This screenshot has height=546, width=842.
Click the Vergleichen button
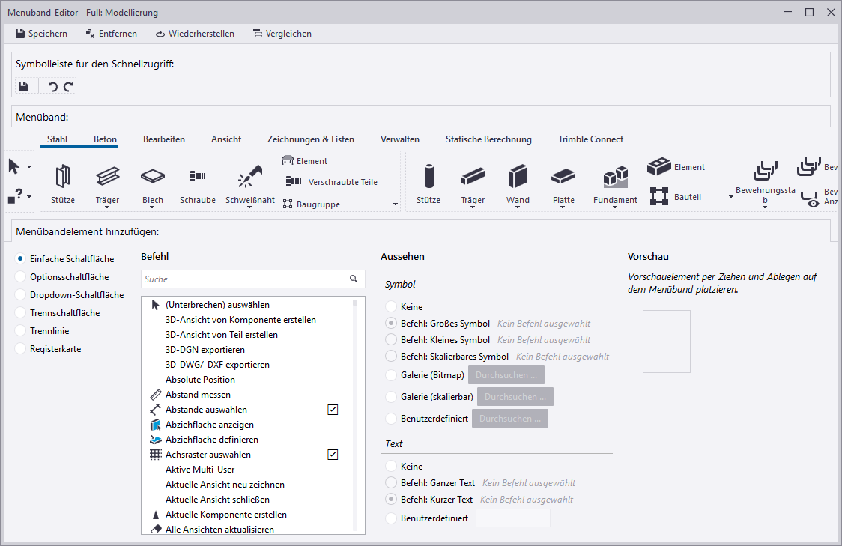click(282, 34)
